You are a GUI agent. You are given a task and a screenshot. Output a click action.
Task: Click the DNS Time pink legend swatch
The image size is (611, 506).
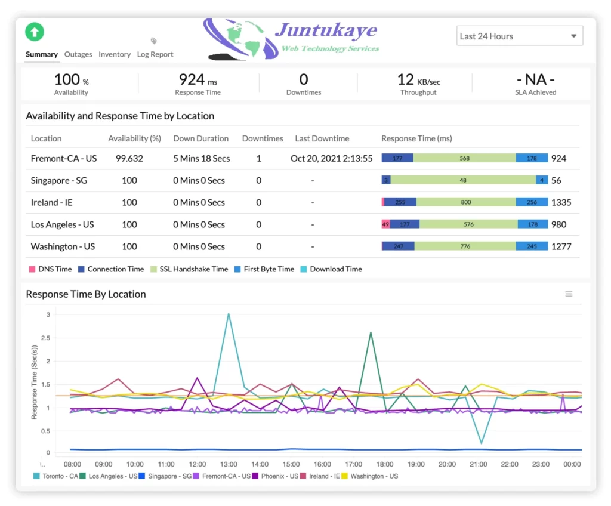pos(32,269)
